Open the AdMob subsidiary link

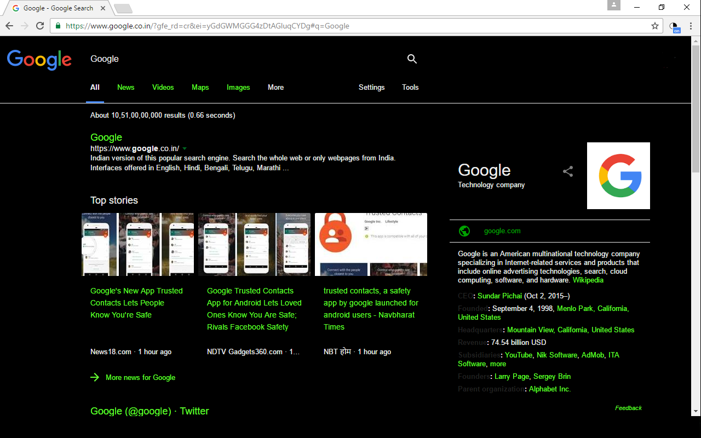(593, 355)
